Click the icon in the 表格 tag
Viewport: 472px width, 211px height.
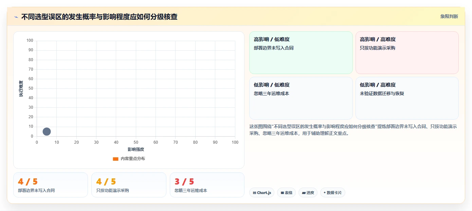coord(282,193)
